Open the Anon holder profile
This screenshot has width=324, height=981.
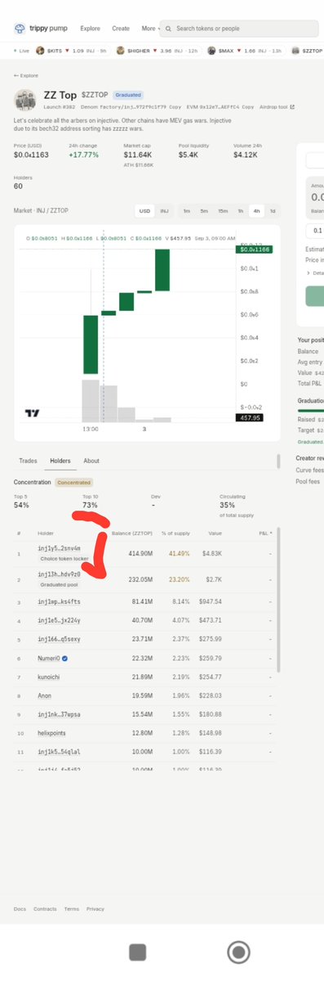pos(44,695)
